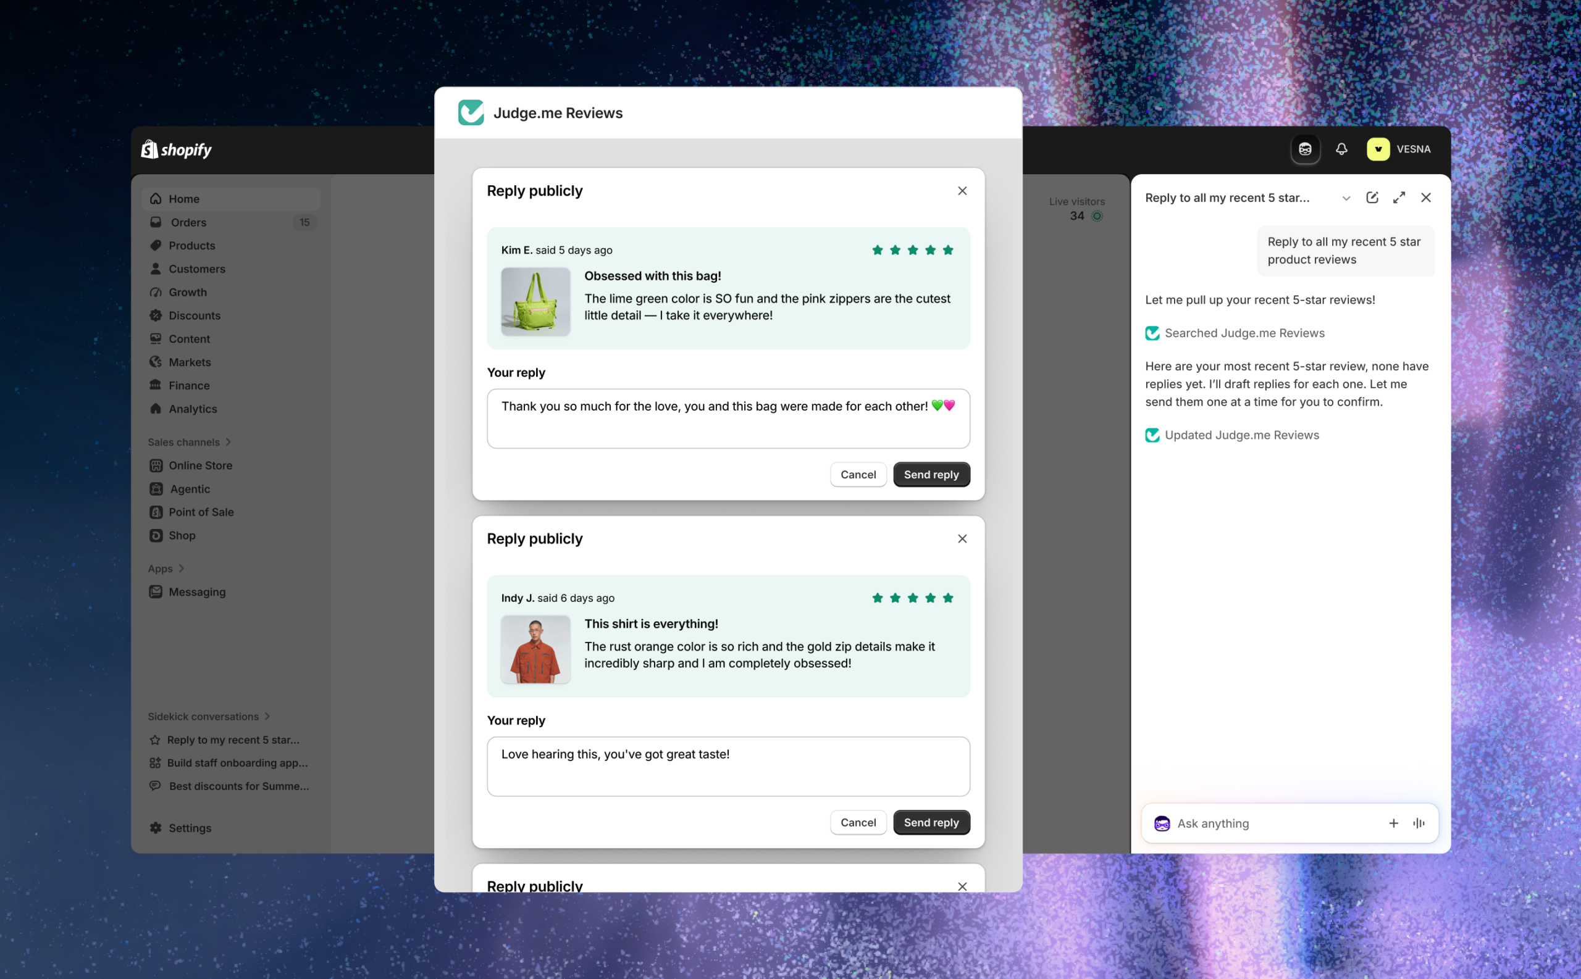Expand Sidekick conversation title dropdown chevron

point(1346,198)
